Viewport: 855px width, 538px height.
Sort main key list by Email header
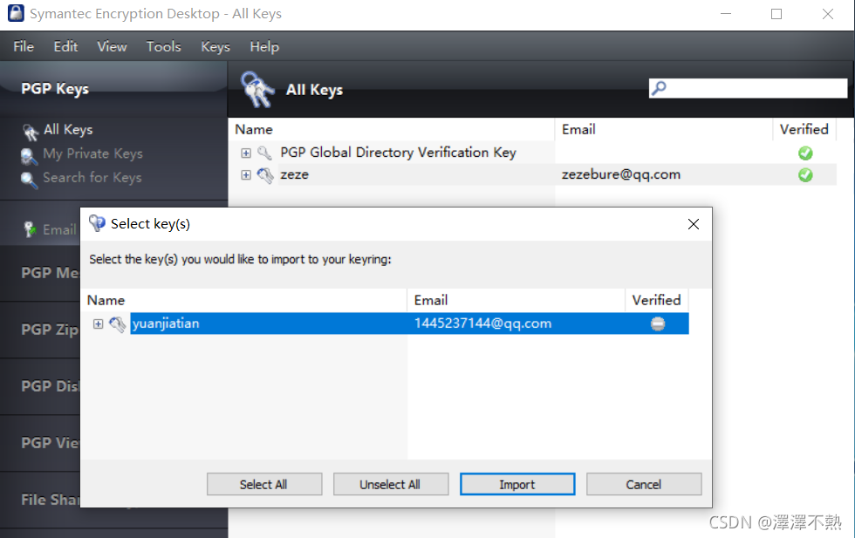664,130
